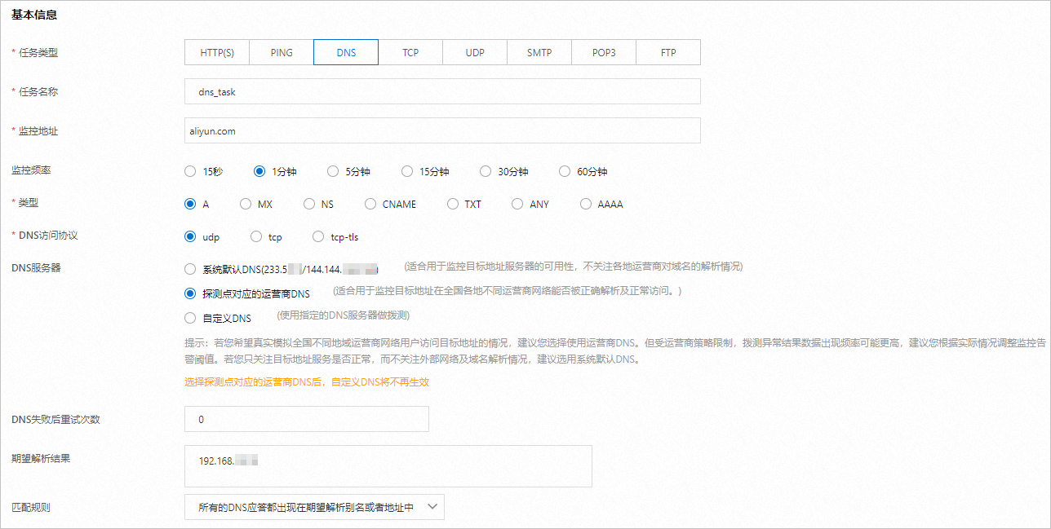Select tcp-tls as DNS access protocol
The height and width of the screenshot is (529, 1051).
pos(318,236)
